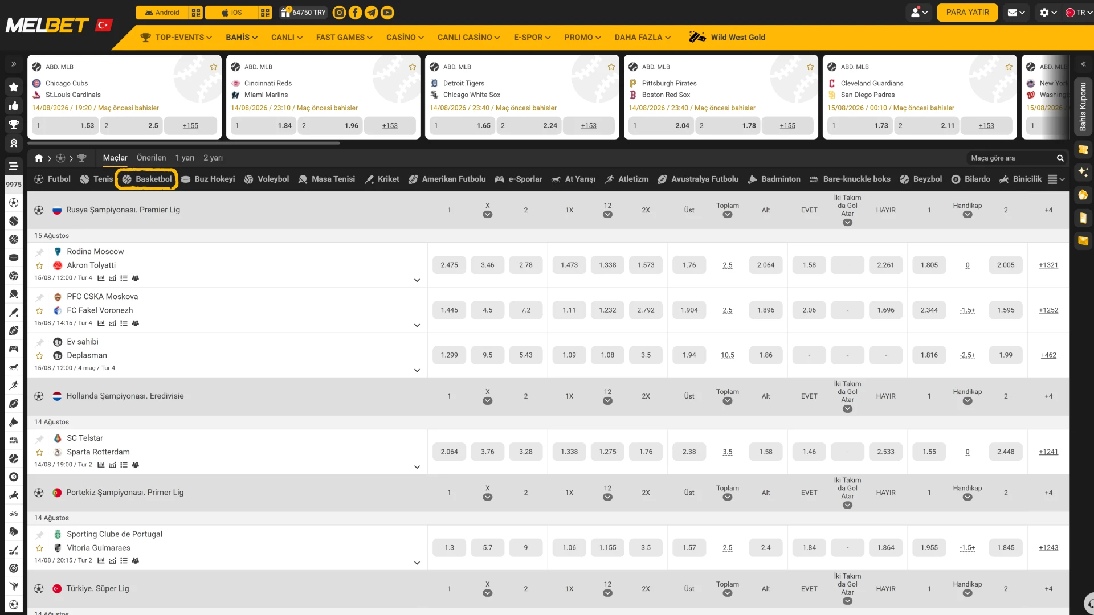The height and width of the screenshot is (615, 1094).
Task: Open the BAHİS dropdown menu
Action: 242,38
